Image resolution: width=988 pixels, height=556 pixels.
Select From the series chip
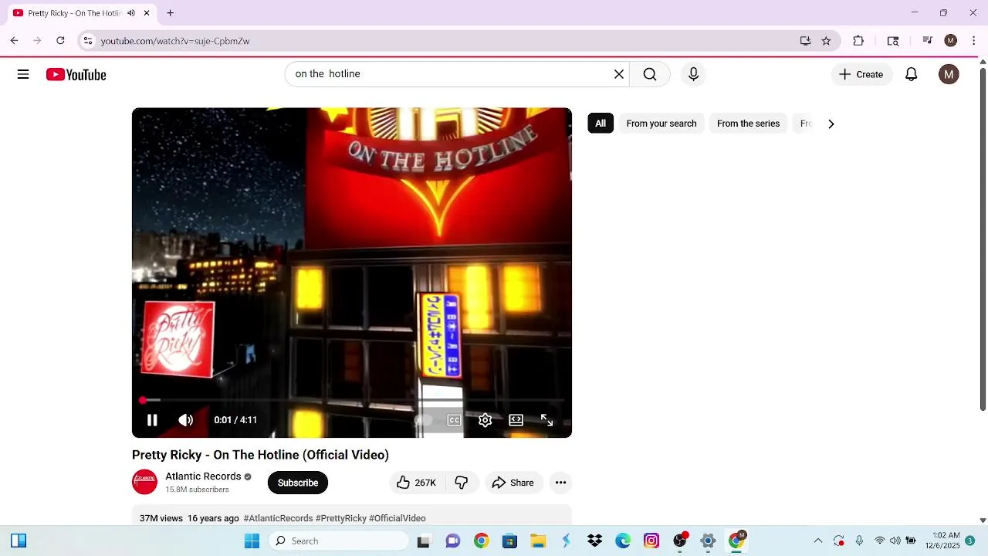tap(748, 124)
